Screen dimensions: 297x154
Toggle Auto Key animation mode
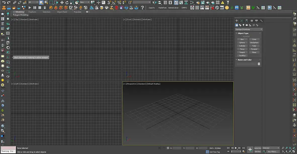[258, 148]
